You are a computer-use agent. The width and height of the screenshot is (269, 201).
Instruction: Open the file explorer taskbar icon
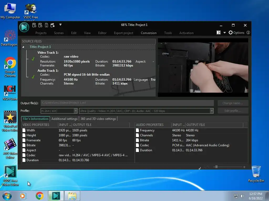(72, 196)
